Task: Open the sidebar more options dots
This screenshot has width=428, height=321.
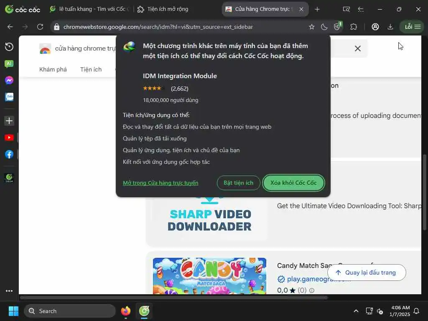Action: point(9,291)
